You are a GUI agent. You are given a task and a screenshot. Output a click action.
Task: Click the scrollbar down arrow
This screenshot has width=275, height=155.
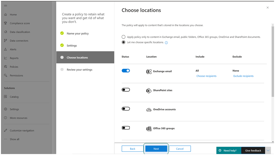273,142
